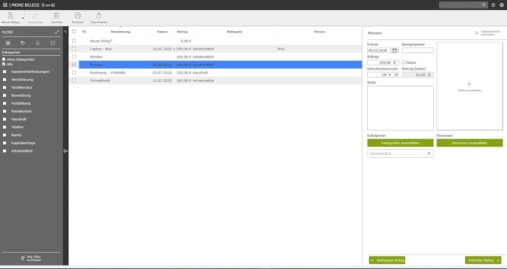The image size is (507, 269).
Task: Click the Belegnummer input field
Action: [417, 50]
